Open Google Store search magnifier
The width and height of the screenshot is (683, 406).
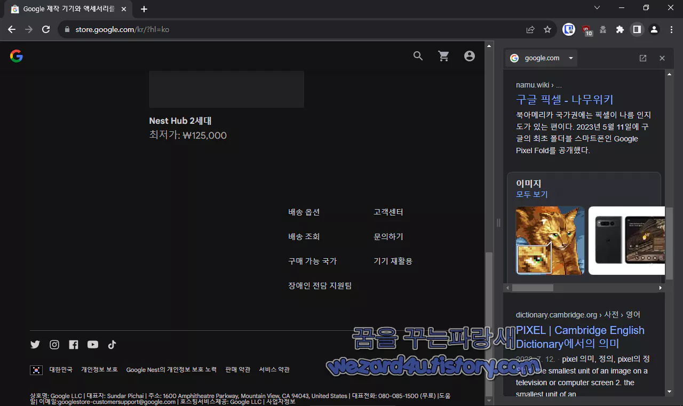pyautogui.click(x=418, y=56)
